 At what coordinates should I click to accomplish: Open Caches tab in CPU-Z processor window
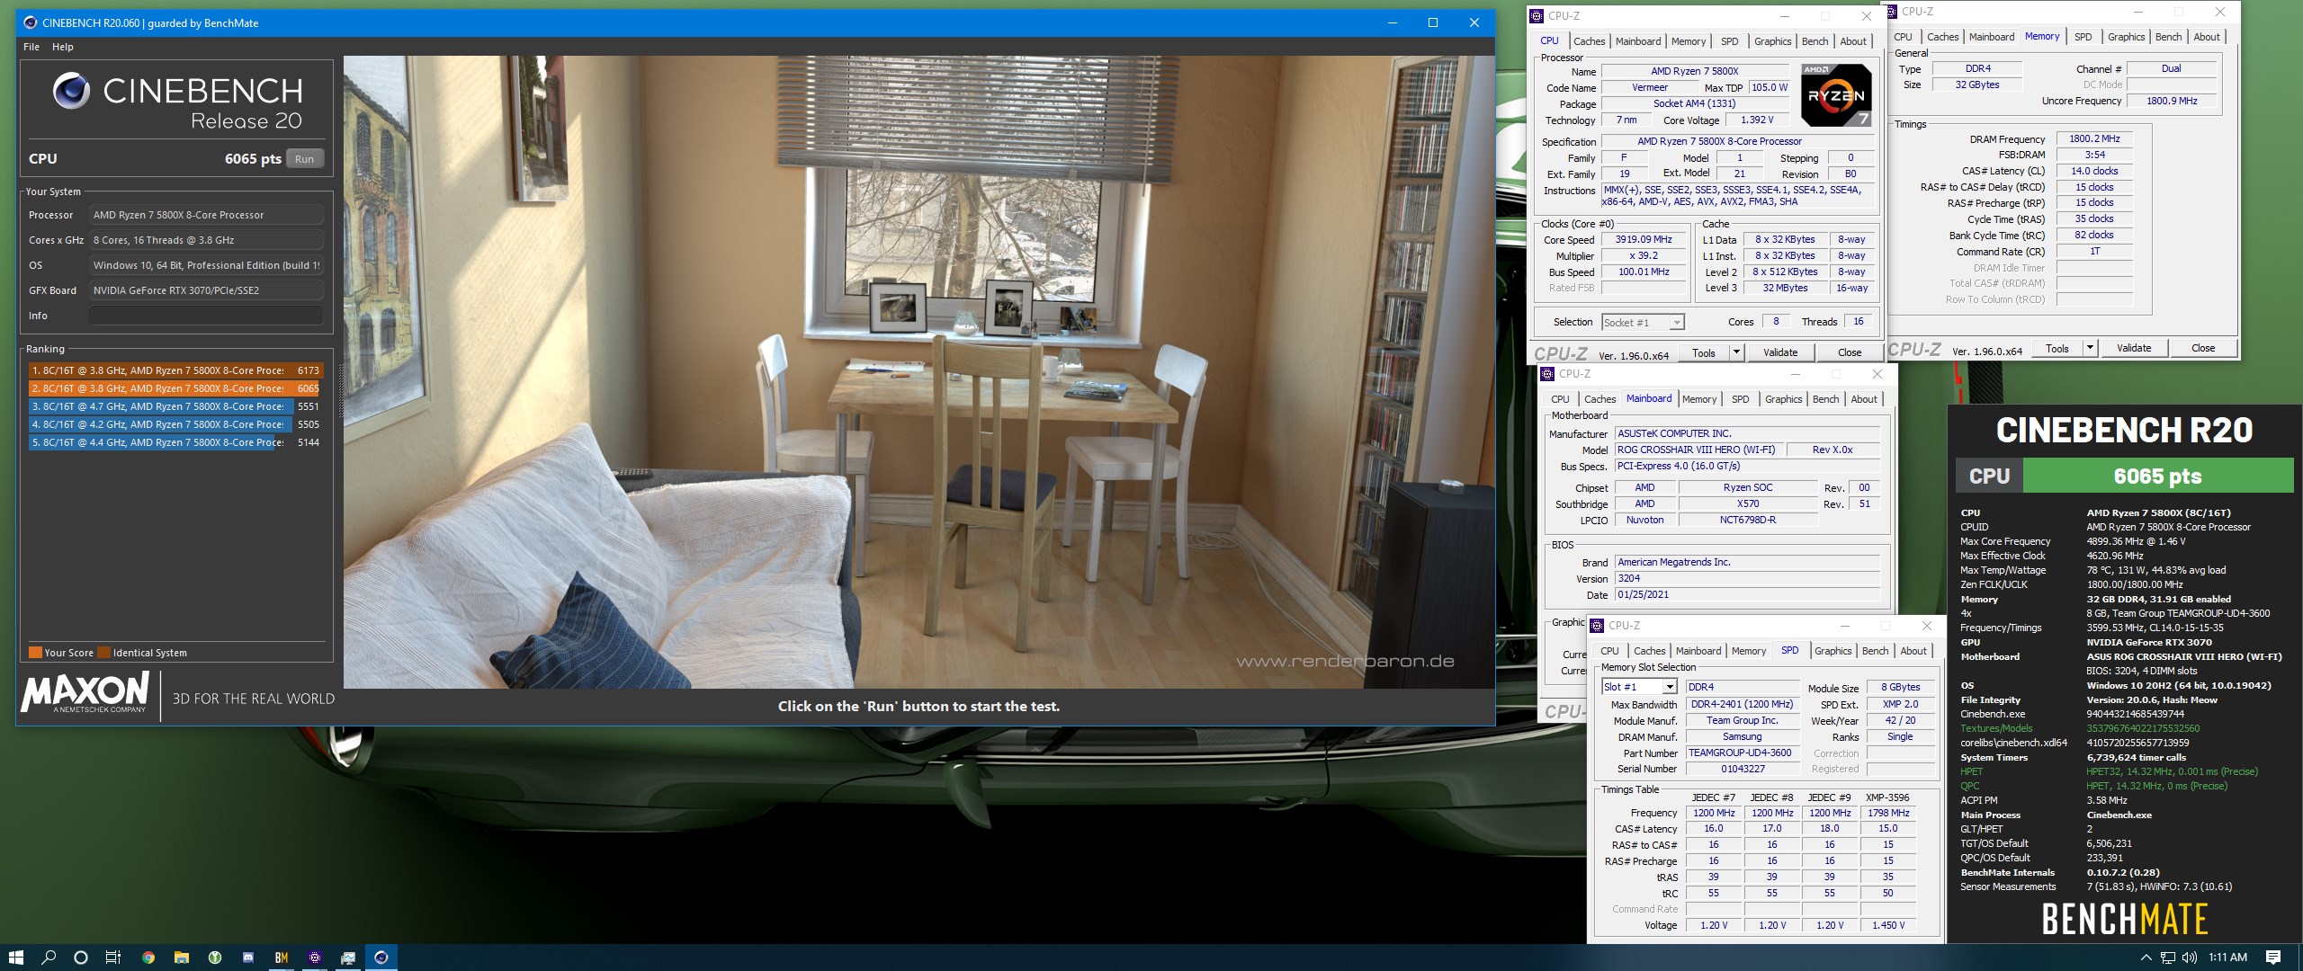tap(1590, 41)
